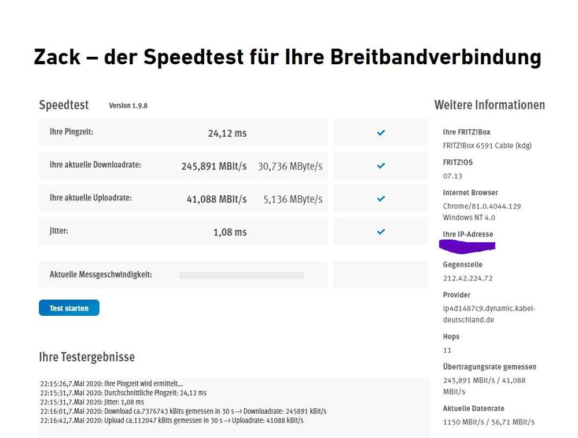Click the checkmark next to Pingzeit
Screen dimensions: 578x438
click(x=380, y=132)
